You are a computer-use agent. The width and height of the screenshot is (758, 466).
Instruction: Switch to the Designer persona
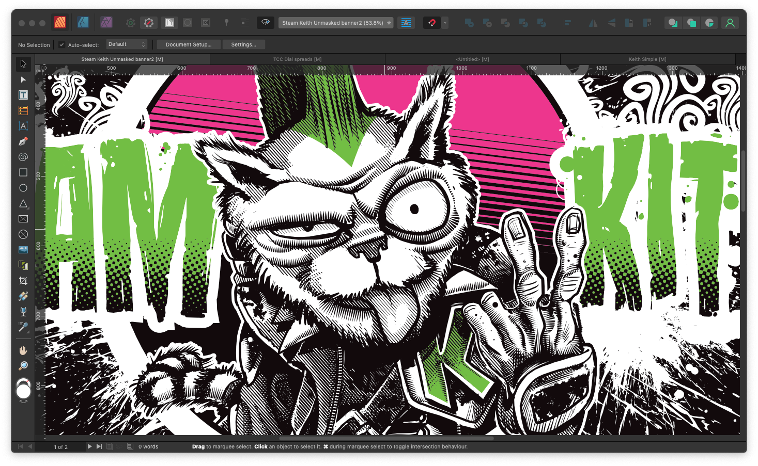(x=83, y=23)
